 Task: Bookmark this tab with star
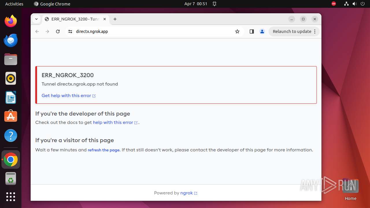(237, 31)
